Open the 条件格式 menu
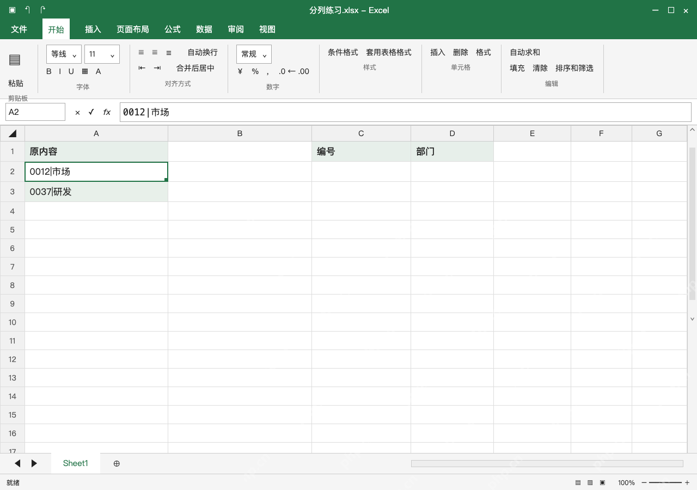 pos(343,52)
